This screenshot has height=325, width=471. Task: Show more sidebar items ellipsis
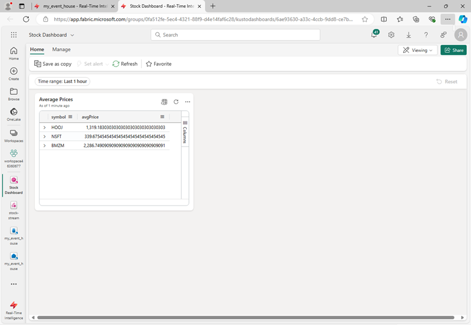point(14,284)
